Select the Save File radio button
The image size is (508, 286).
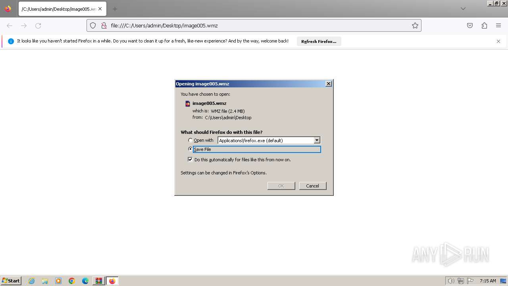click(190, 149)
